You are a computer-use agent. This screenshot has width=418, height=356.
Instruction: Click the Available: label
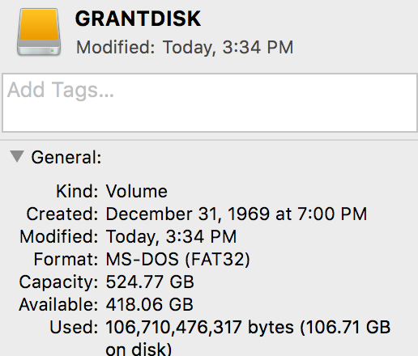click(x=58, y=304)
